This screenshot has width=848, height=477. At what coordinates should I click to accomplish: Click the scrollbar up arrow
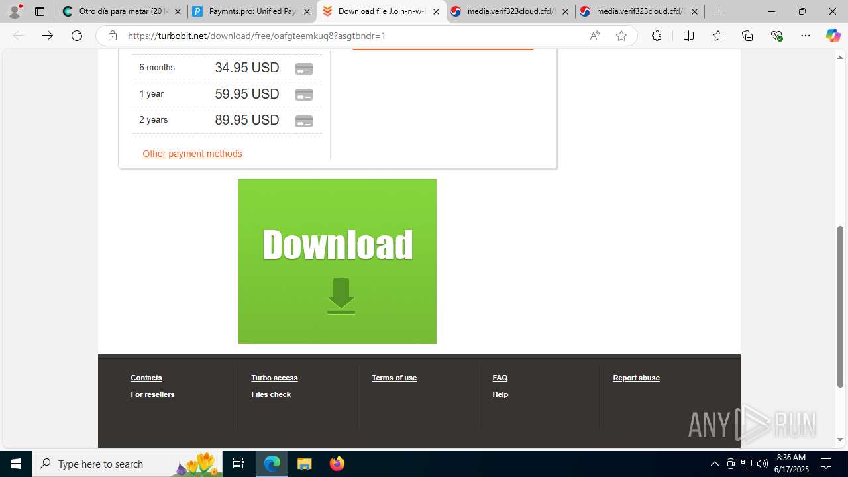[841, 57]
